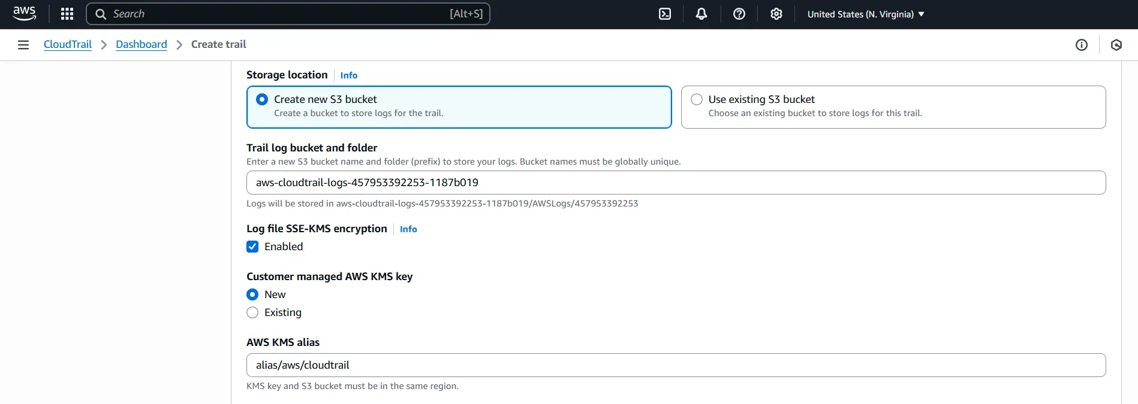The width and height of the screenshot is (1138, 404).
Task: Click the AWS KMS alias input field
Action: click(676, 365)
